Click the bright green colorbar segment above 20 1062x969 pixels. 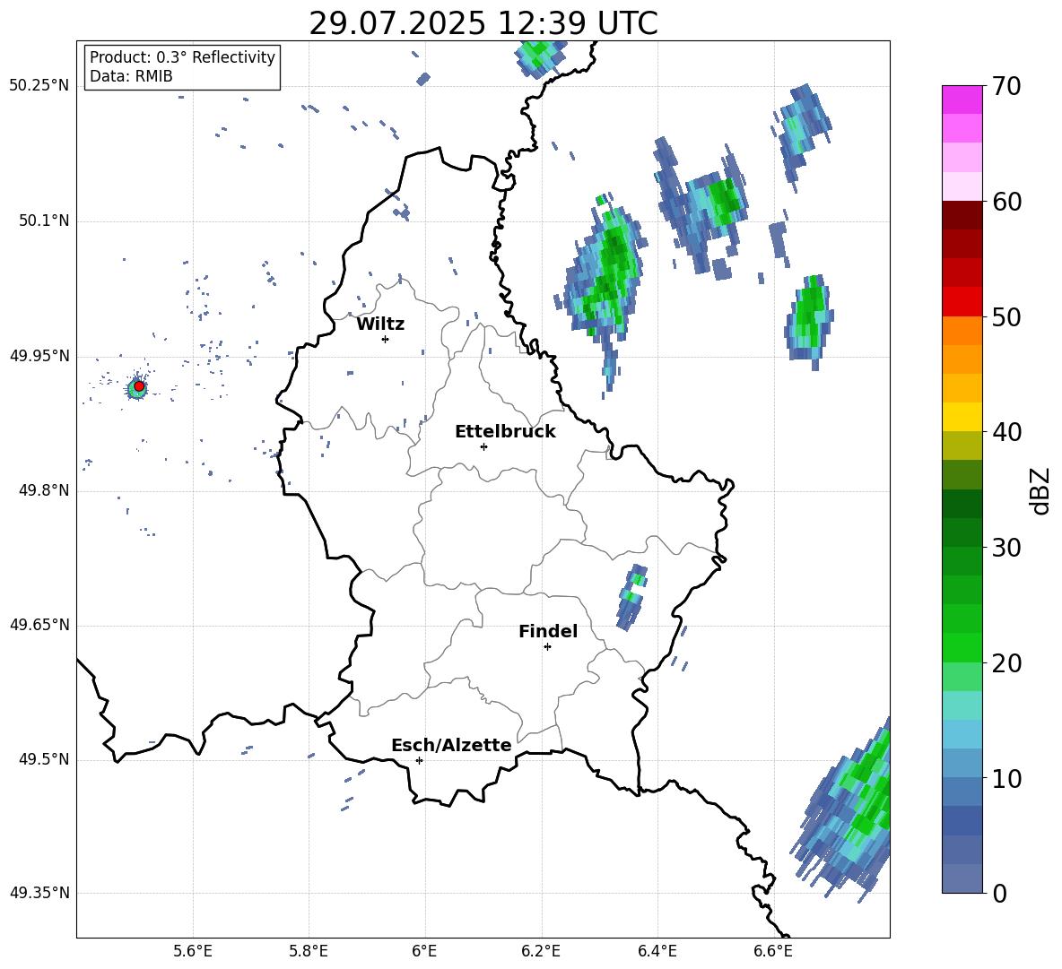(x=962, y=647)
